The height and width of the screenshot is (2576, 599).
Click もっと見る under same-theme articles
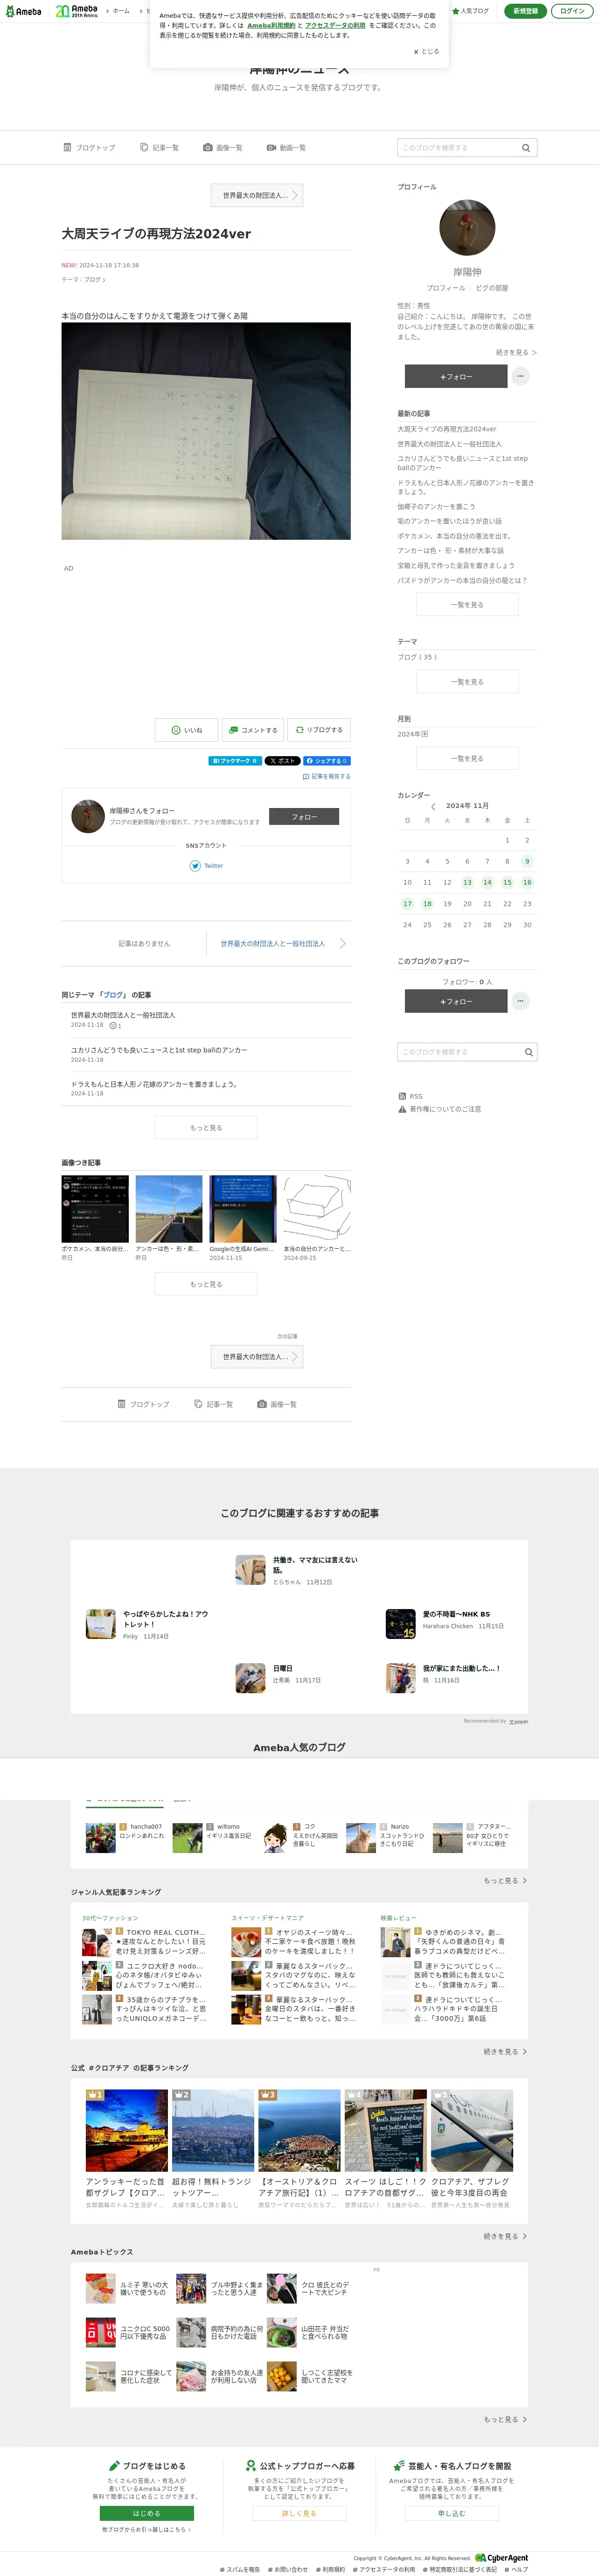pyautogui.click(x=206, y=1127)
